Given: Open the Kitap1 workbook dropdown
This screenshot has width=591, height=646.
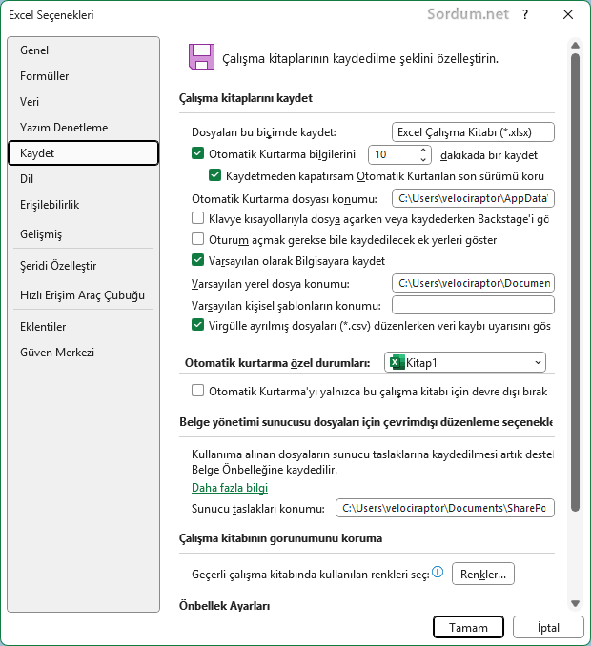Looking at the screenshot, I should pos(465,363).
